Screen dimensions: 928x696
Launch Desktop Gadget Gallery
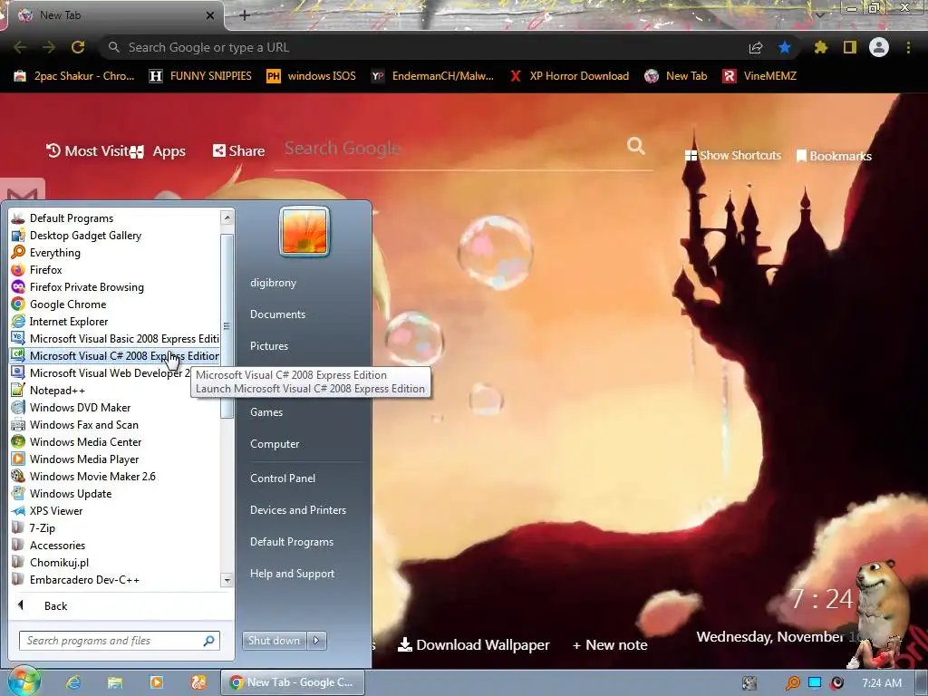pos(115,236)
